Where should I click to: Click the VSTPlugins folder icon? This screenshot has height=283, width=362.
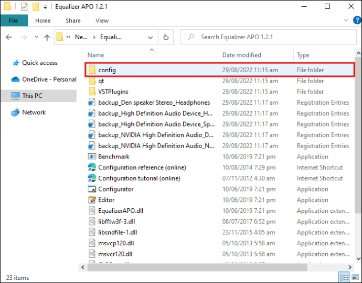click(x=92, y=92)
